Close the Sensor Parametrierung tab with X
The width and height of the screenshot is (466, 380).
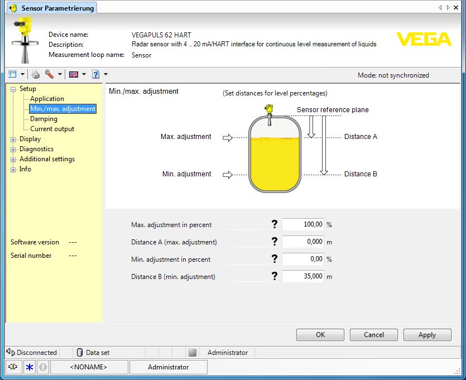pos(456,8)
